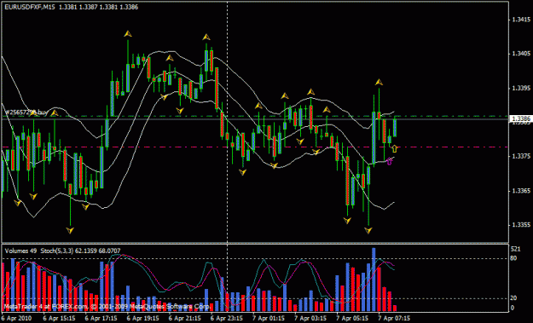Click the OHLC values 1.3381 1.3387 1.3381 1.3386
This screenshot has height=323, width=533.
[x=99, y=7]
